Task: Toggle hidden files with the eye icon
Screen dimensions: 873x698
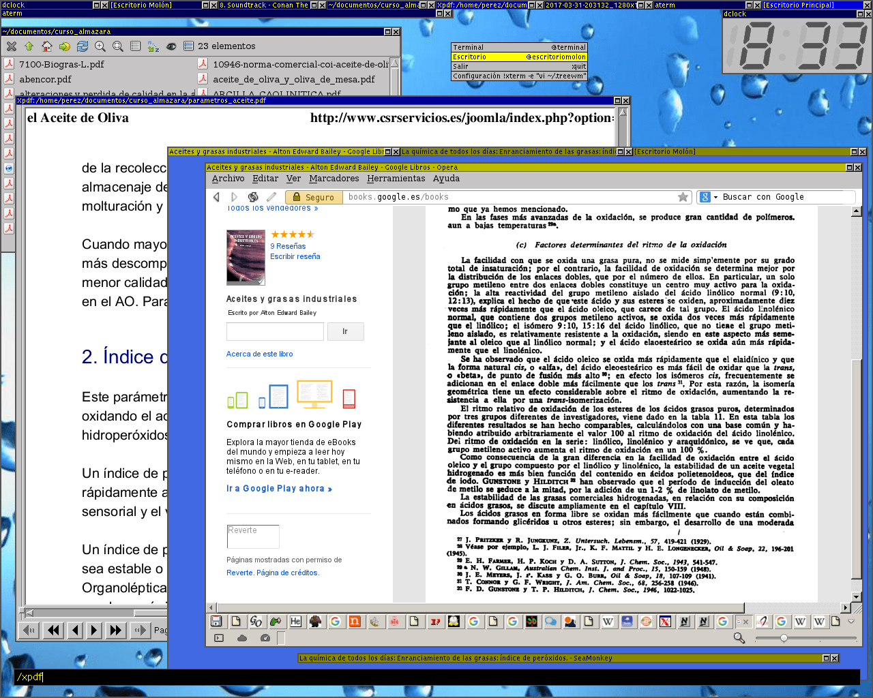Action: click(x=171, y=46)
